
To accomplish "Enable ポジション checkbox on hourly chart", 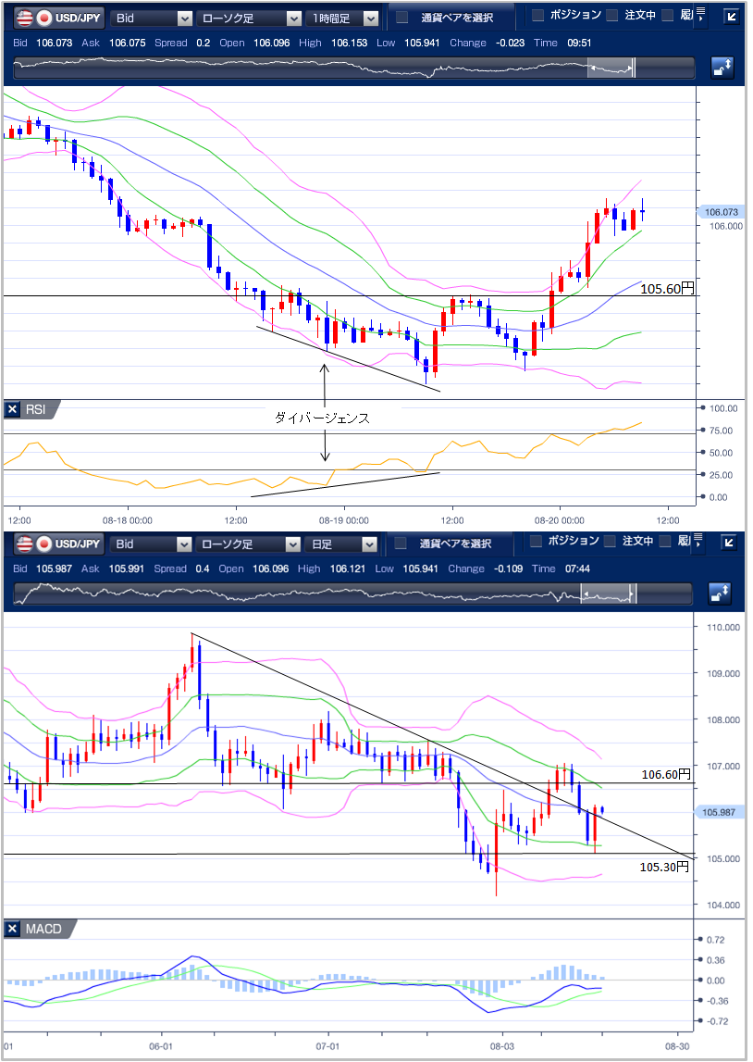I will [x=538, y=16].
